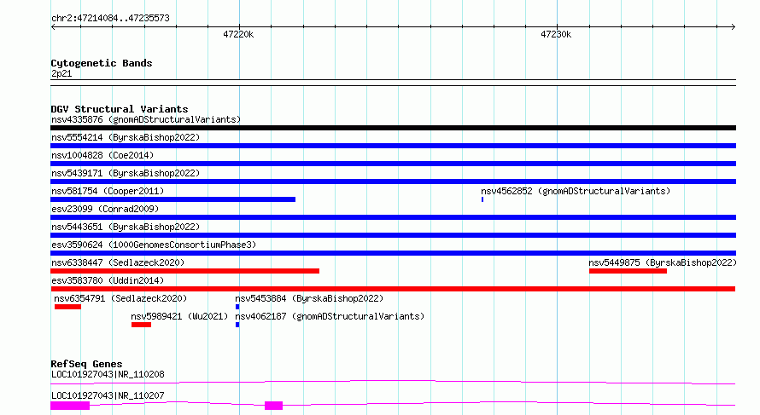The image size is (760, 415).
Task: Click the red nsv5449875 variant bar
Action: pos(628,271)
